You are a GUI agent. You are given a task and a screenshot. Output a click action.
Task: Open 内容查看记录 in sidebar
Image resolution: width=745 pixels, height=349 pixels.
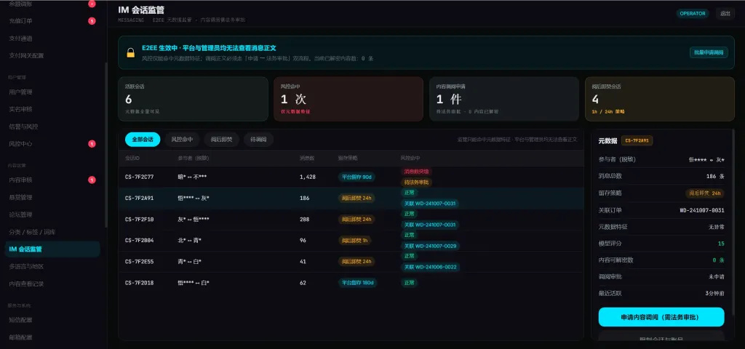pos(27,284)
